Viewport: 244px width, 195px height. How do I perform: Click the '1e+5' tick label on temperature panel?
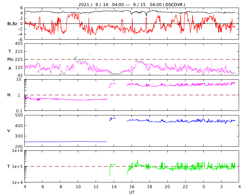pos(17,166)
